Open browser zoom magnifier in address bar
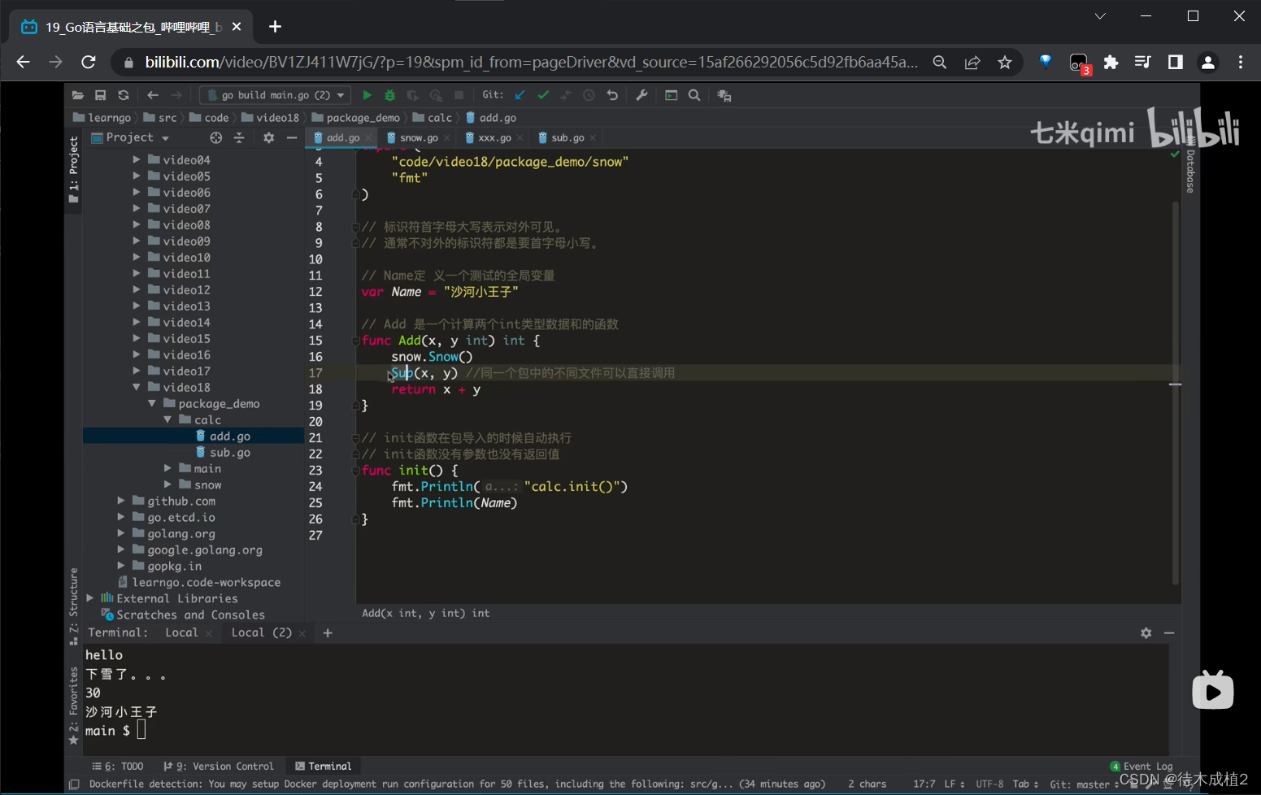This screenshot has width=1261, height=795. 940,63
